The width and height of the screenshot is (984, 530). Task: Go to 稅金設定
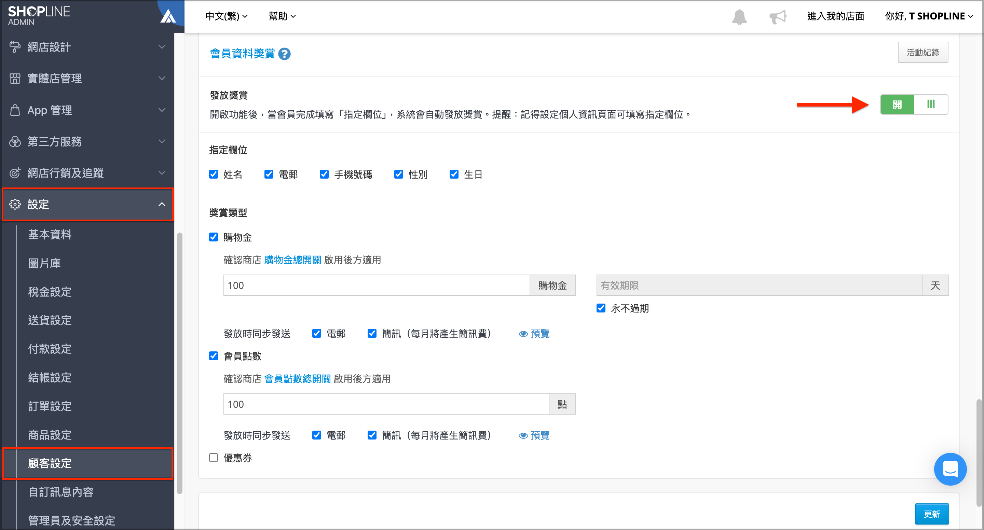coord(50,292)
